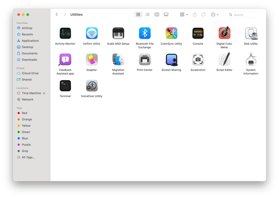The height and width of the screenshot is (198, 279).
Task: Switch to column view
Action: coord(157,15)
